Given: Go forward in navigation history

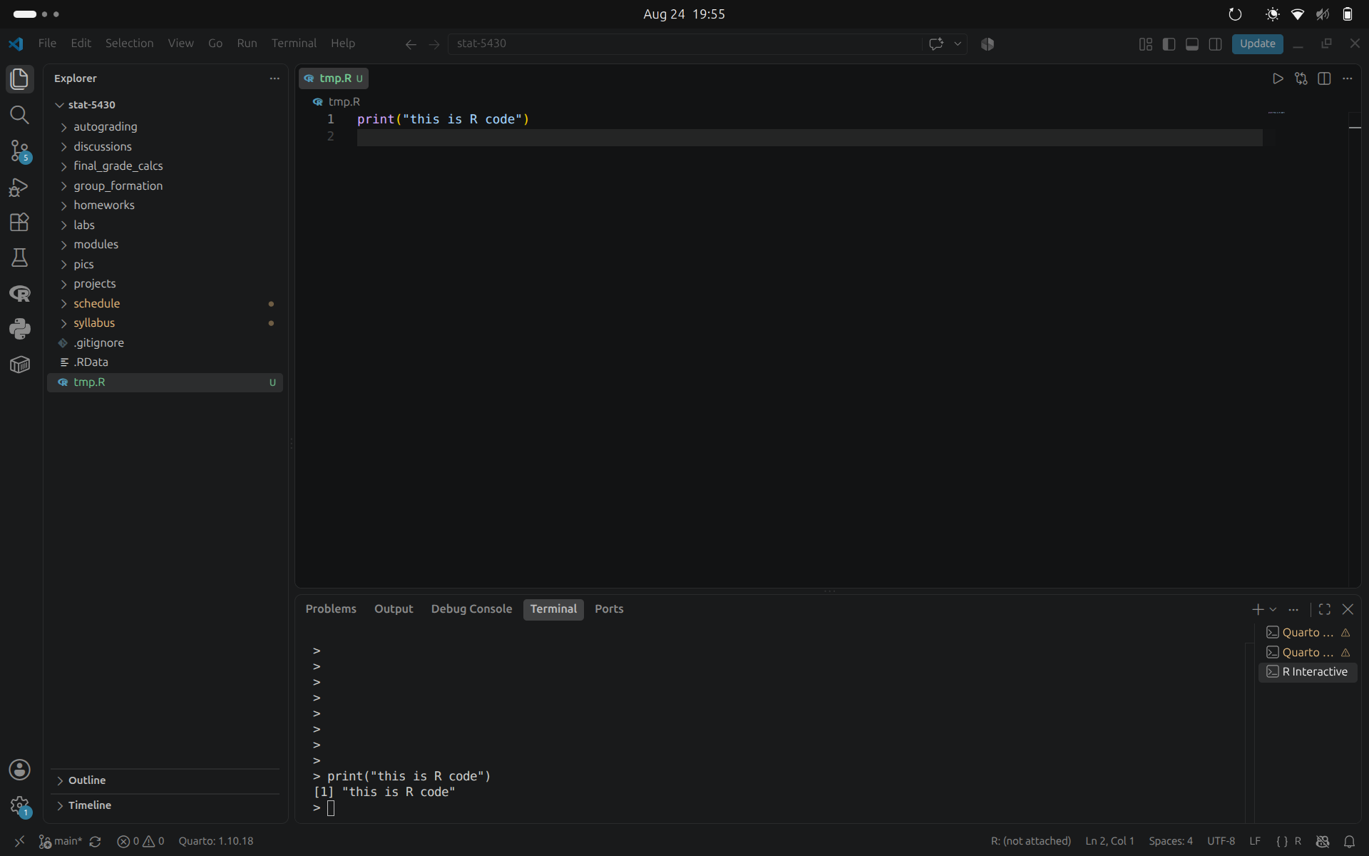Looking at the screenshot, I should coord(434,44).
